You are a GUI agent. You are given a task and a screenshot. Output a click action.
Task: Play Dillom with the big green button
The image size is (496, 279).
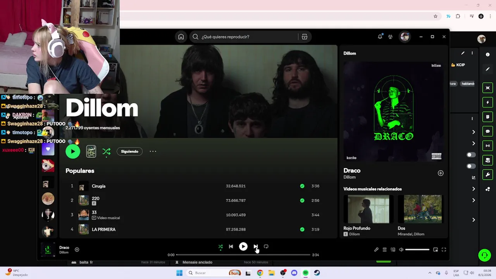(73, 152)
